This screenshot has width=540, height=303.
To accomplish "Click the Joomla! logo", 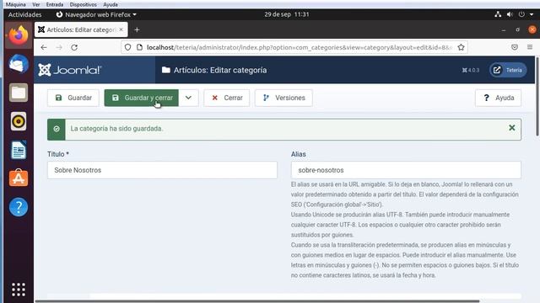I will click(70, 70).
